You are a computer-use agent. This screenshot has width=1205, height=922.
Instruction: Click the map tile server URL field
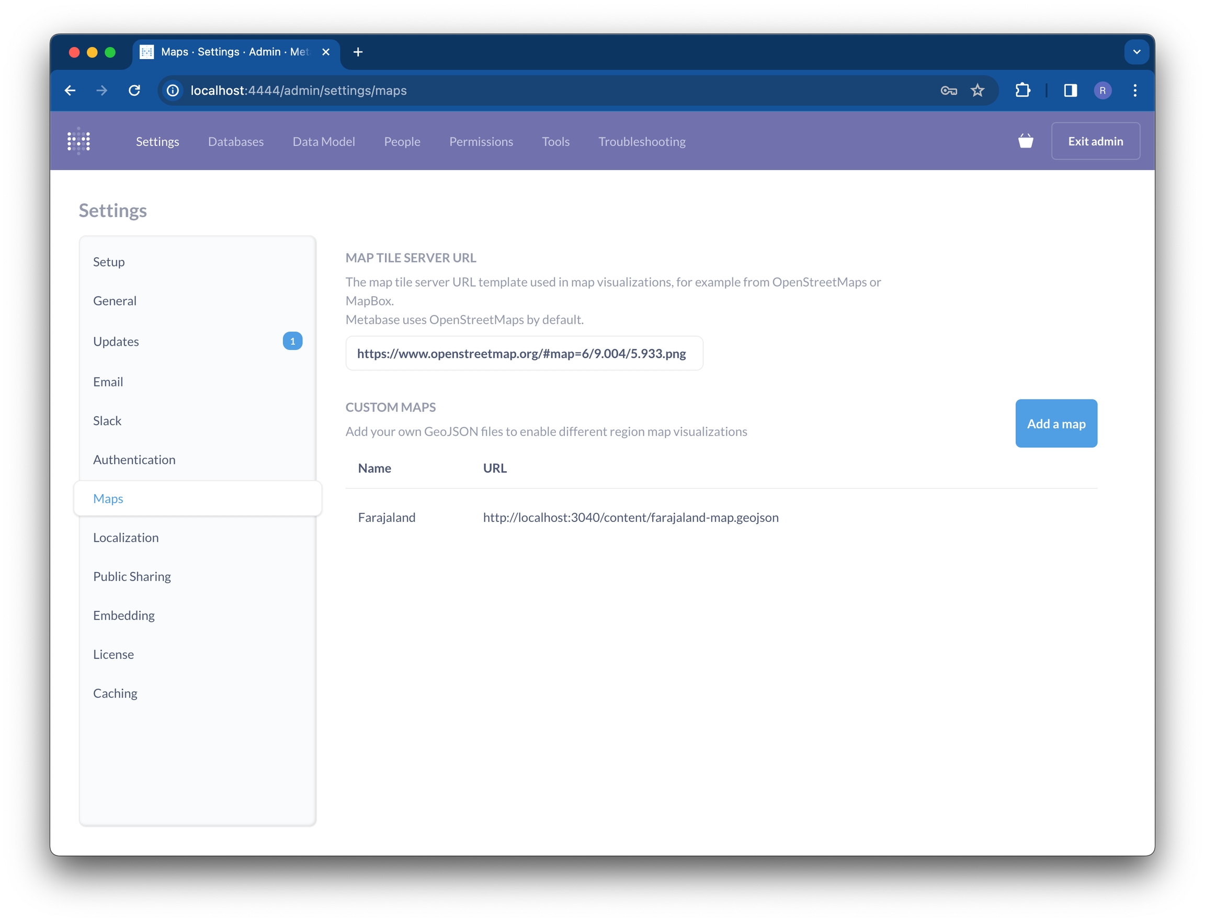(524, 354)
